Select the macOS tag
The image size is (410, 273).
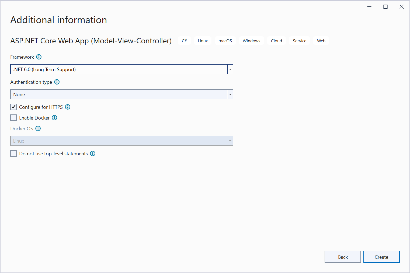click(225, 41)
